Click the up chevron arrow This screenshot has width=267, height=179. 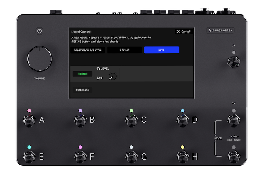coord(233,46)
